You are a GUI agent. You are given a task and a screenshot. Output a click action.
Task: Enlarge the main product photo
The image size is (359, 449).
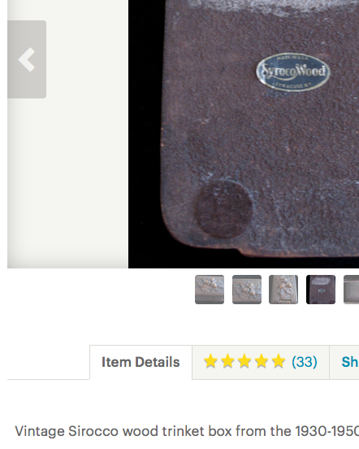pyautogui.click(x=244, y=134)
